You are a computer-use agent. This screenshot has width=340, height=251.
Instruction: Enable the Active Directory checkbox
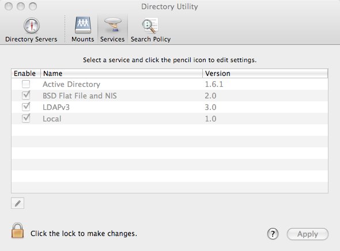pyautogui.click(x=26, y=84)
